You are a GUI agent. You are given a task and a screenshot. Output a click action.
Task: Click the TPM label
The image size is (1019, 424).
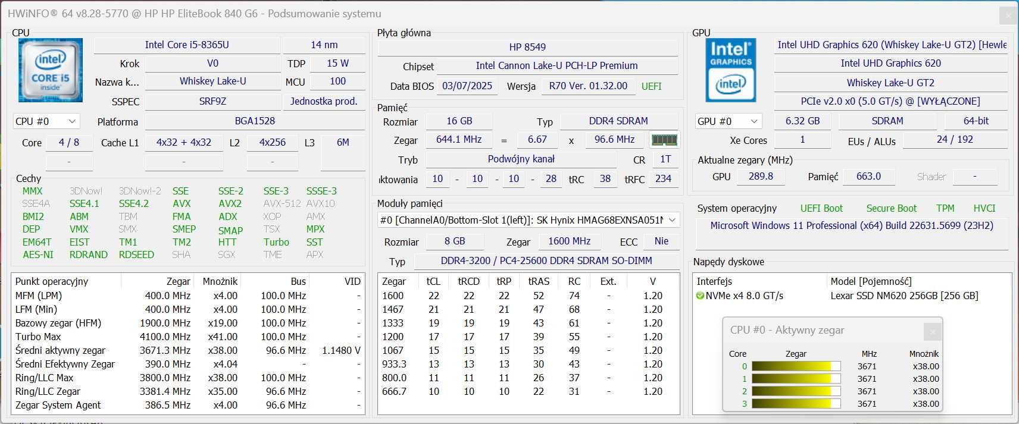tap(945, 209)
